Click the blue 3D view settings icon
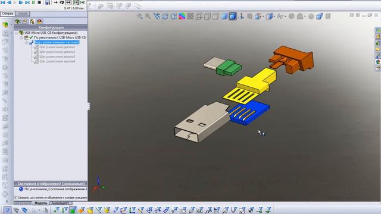Image resolution: width=381 pixels, height=214 pixels. tap(319, 16)
